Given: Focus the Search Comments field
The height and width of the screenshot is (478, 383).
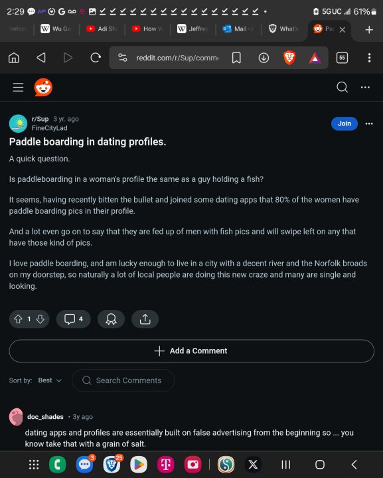Looking at the screenshot, I should 123,380.
